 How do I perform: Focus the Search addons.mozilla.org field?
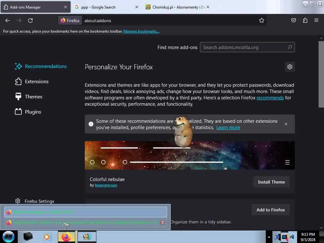pos(247,47)
